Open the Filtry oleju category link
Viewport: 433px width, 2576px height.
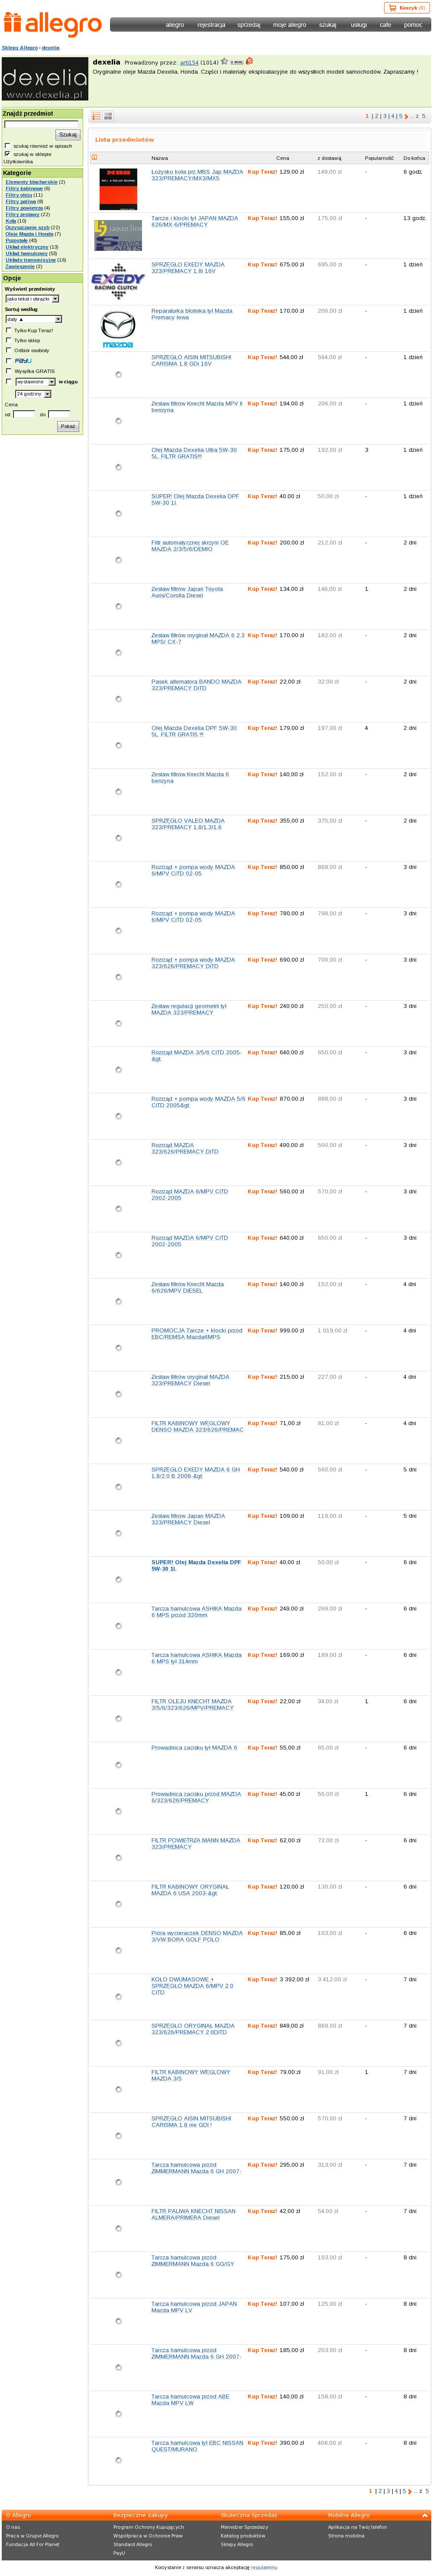19,195
